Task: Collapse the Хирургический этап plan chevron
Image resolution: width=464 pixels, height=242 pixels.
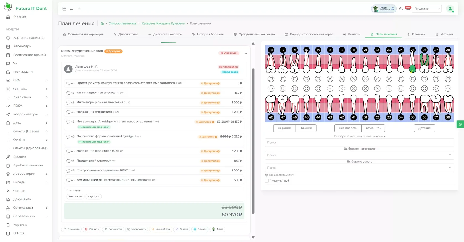Action: coord(246,54)
